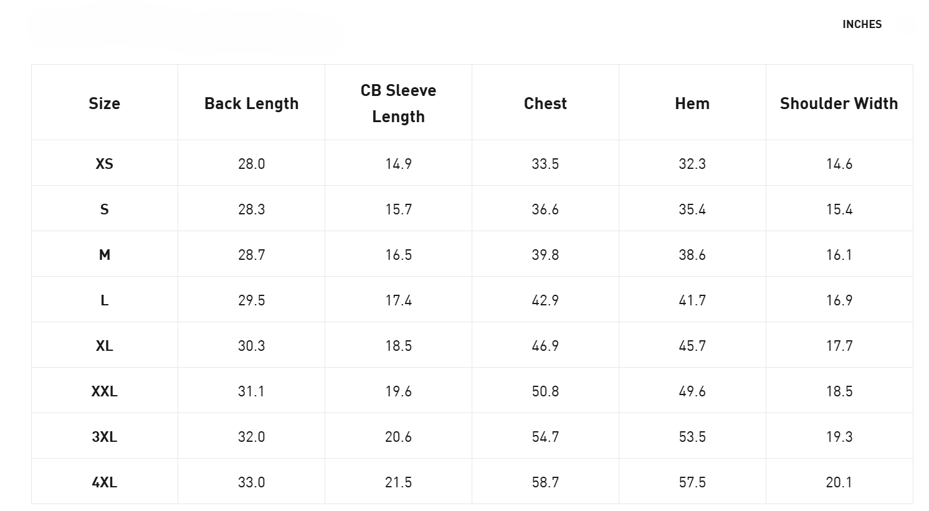Viewport: 929px width, 511px height.
Task: Click 4XL shoulder width value 20.1
Action: (x=839, y=482)
